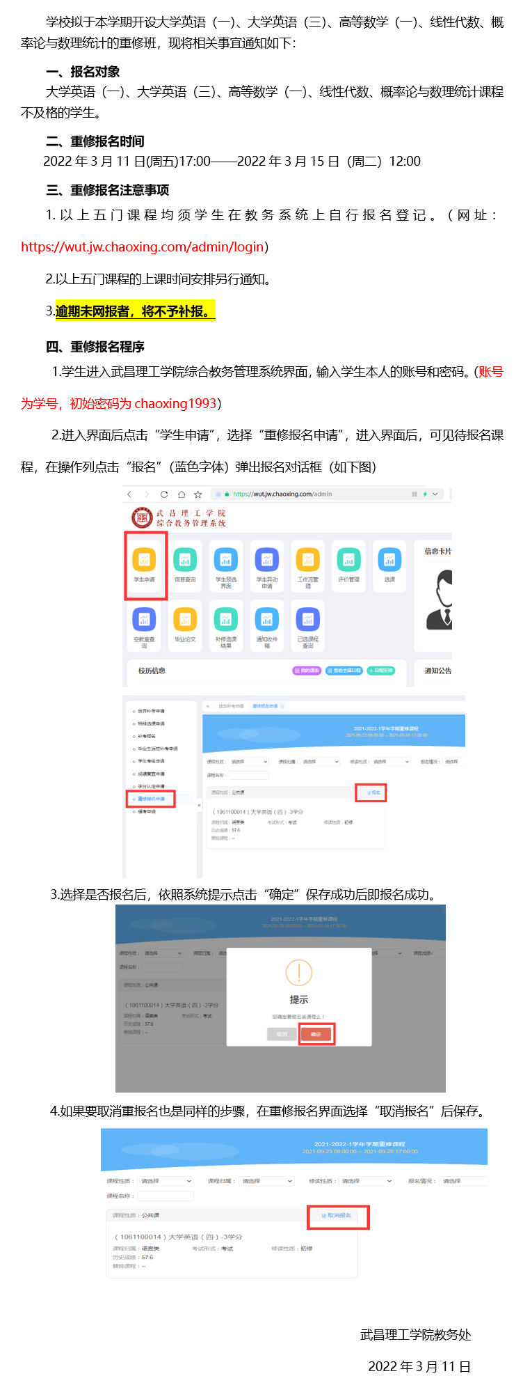The height and width of the screenshot is (1392, 523).
Task: Switch to the 放弃补考申请 tab
Action: 231,706
